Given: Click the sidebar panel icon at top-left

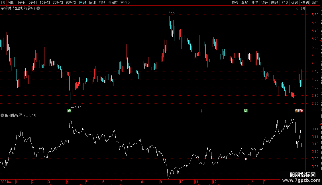Looking at the screenshot, I should pyautogui.click(x=3, y=3).
